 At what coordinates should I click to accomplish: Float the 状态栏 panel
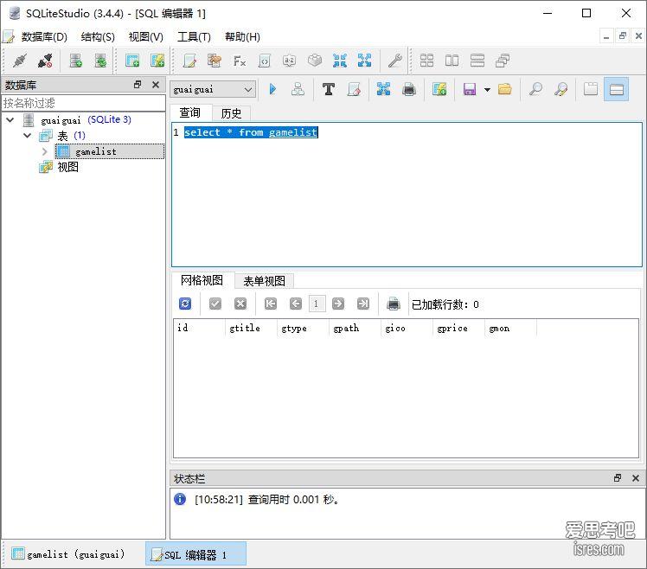pyautogui.click(x=618, y=478)
